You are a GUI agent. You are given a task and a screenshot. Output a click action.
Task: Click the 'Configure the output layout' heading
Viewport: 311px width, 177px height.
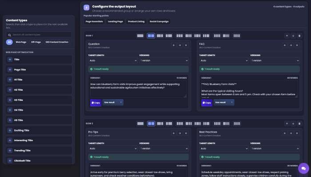114,7
